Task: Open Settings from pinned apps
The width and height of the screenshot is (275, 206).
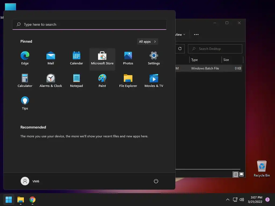Action: tap(154, 58)
